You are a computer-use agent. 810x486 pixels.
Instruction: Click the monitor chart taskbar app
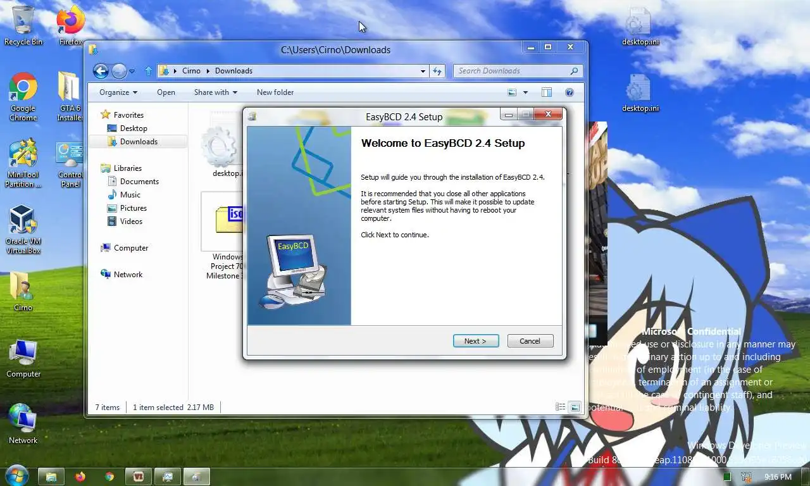tap(168, 477)
